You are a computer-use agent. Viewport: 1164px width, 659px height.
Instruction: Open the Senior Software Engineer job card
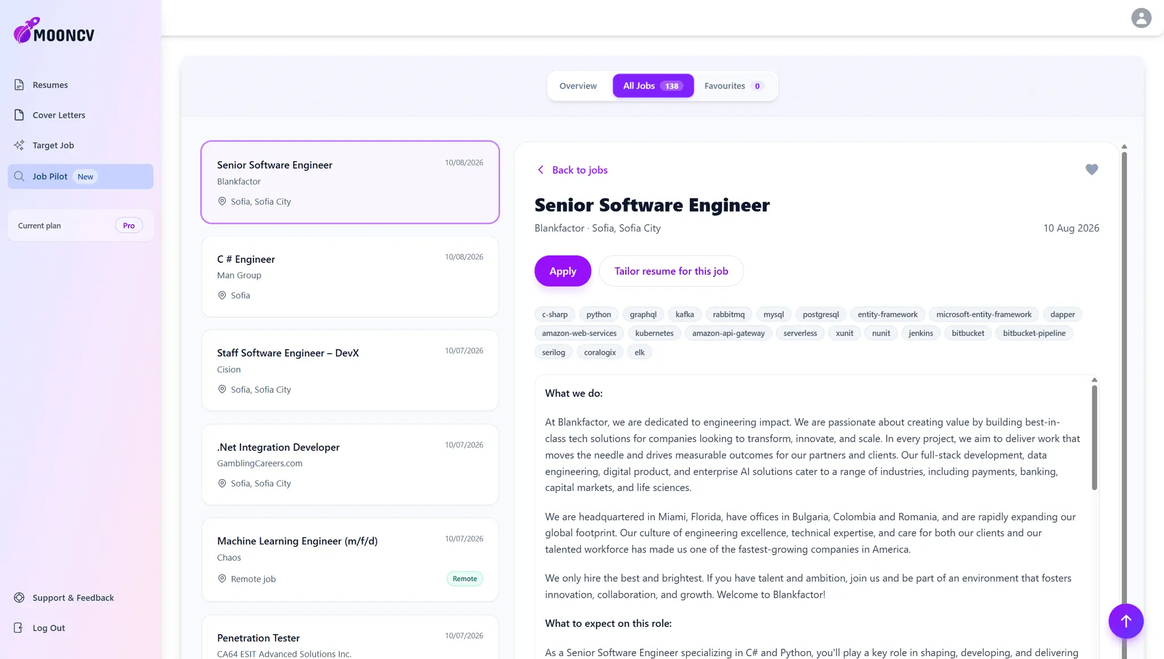350,182
